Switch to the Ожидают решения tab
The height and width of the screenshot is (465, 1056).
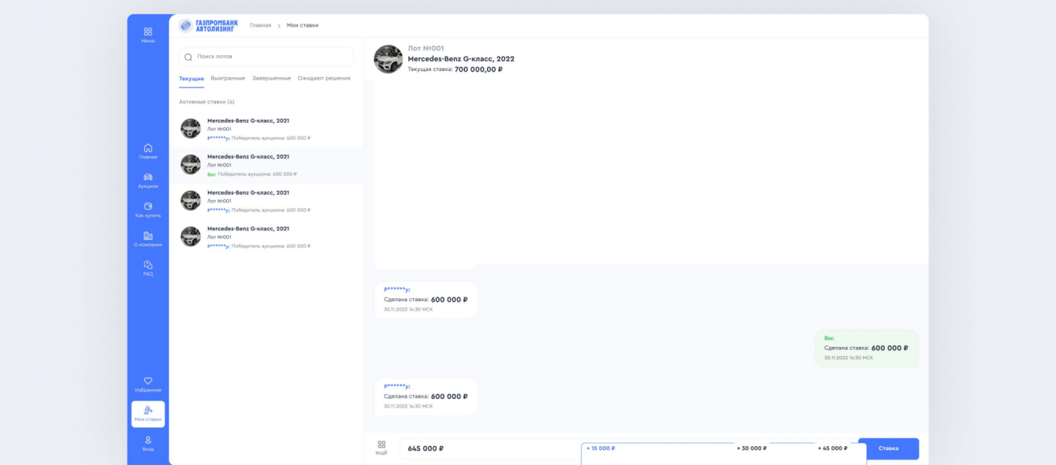pyautogui.click(x=324, y=78)
